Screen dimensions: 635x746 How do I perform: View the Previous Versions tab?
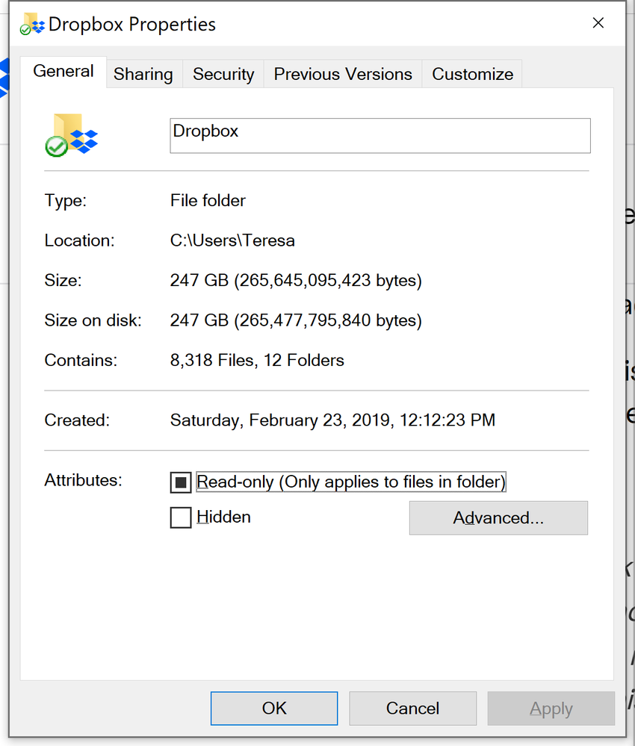pyautogui.click(x=342, y=73)
